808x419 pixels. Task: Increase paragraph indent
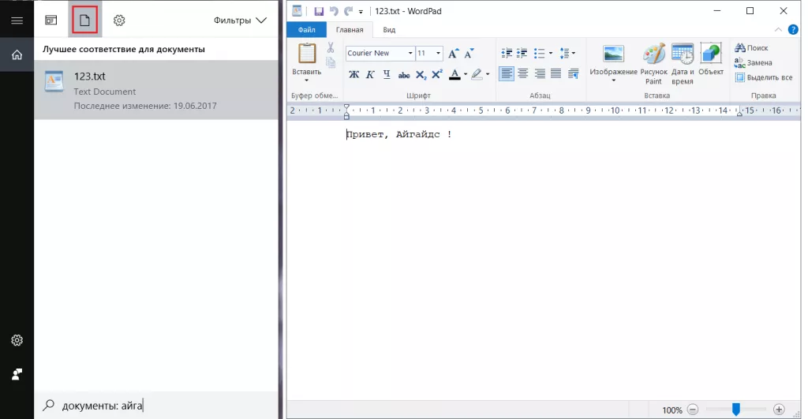click(x=522, y=53)
